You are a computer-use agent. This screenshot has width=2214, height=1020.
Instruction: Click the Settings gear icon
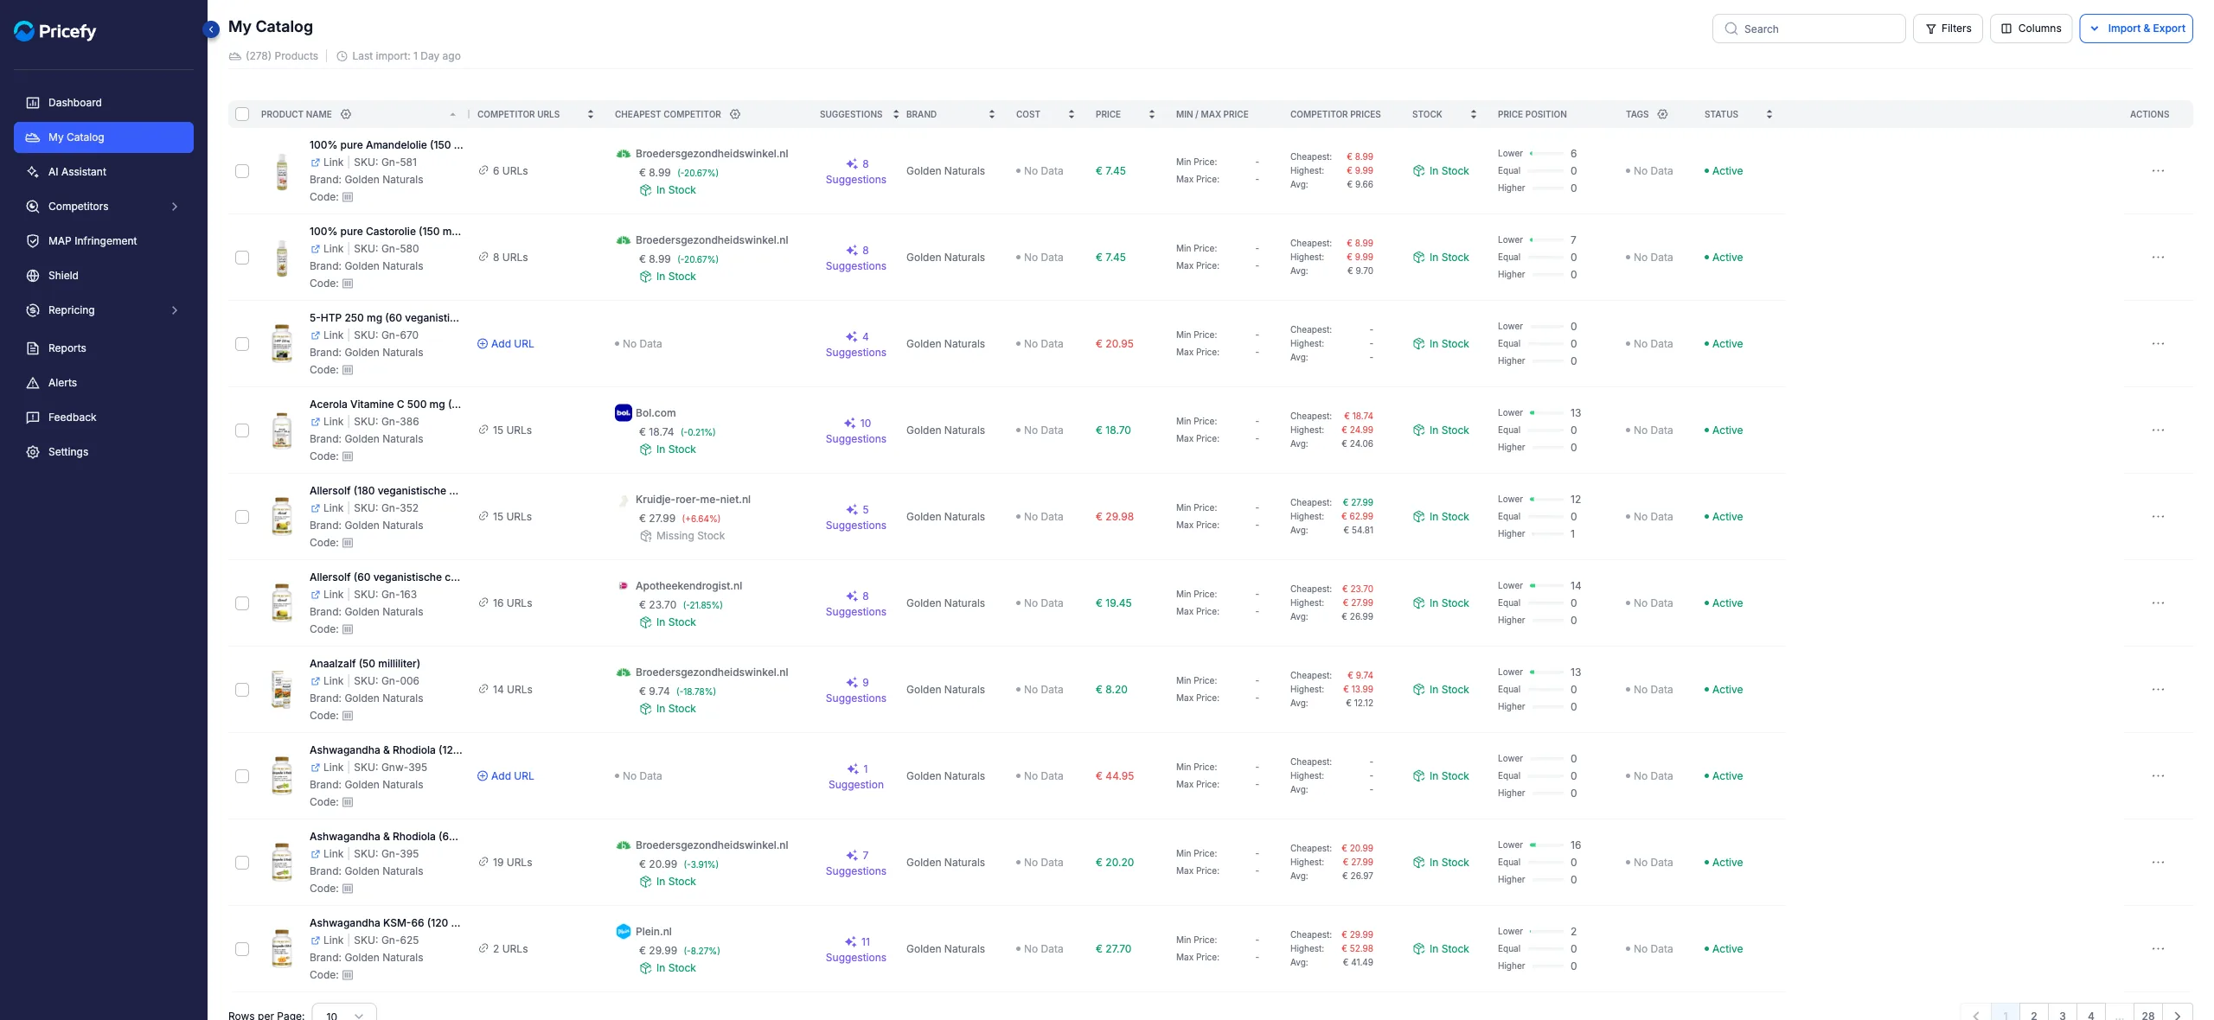[x=33, y=452]
